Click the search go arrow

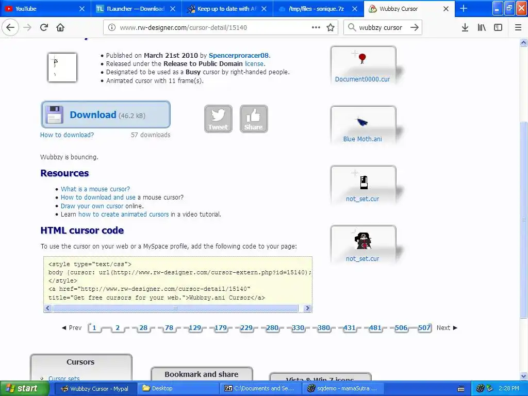[415, 27]
